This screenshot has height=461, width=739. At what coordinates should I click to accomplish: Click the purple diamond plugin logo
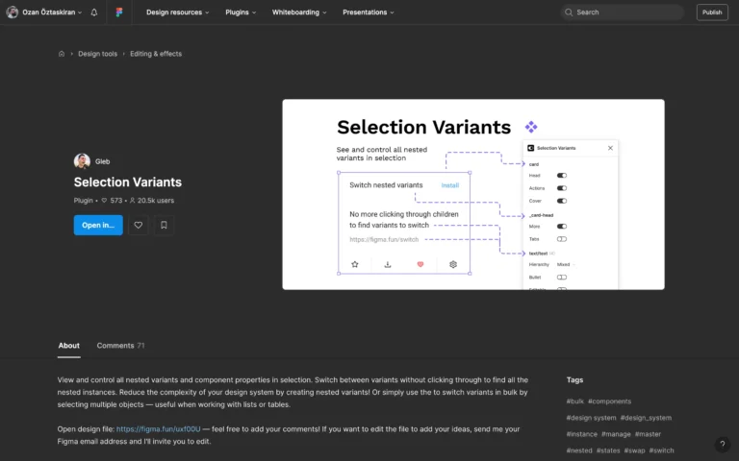coord(531,127)
